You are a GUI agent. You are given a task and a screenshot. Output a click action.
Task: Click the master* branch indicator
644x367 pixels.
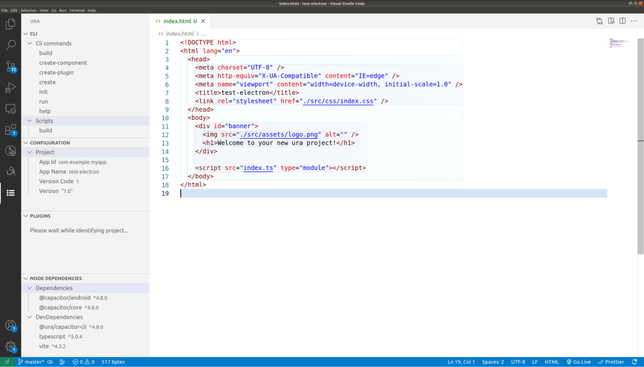(30, 362)
